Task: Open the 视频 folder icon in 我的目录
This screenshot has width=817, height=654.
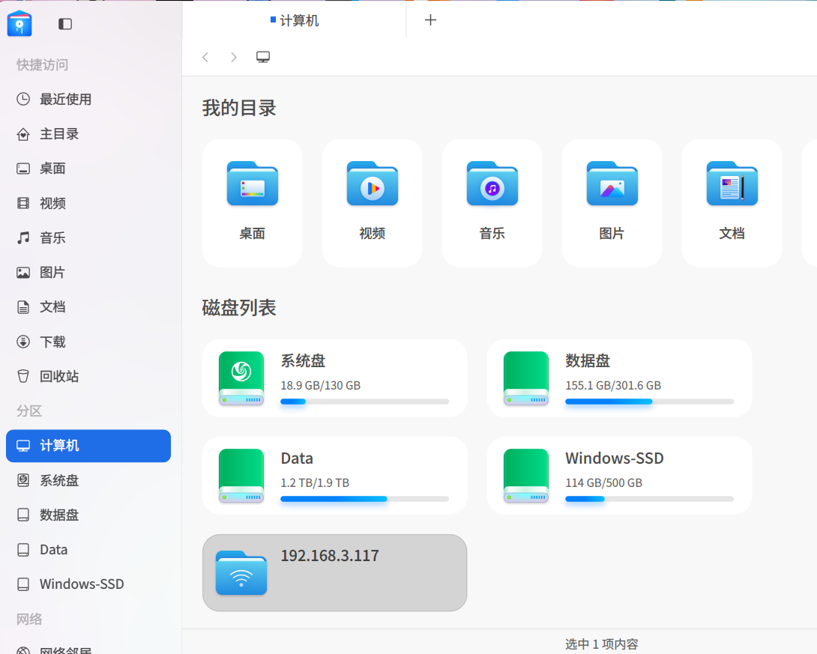Action: 372,184
